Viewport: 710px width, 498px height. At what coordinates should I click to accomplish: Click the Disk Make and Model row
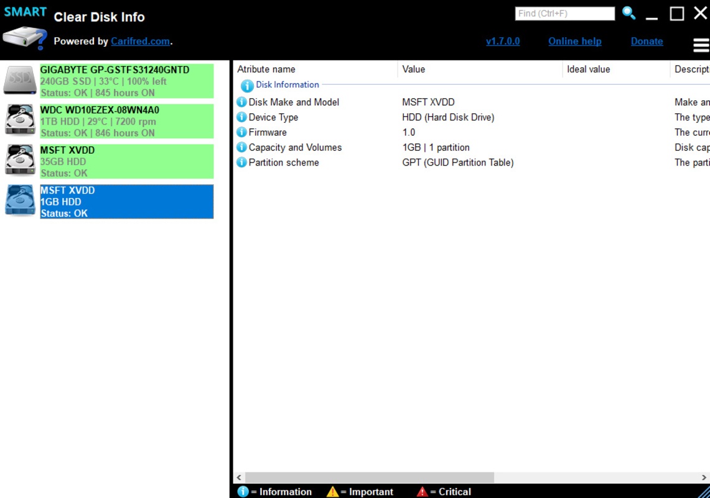472,103
